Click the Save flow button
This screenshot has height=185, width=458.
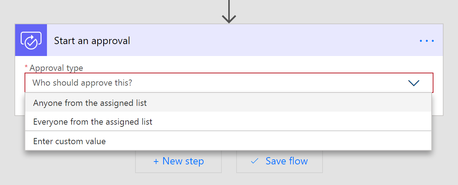[x=279, y=161]
